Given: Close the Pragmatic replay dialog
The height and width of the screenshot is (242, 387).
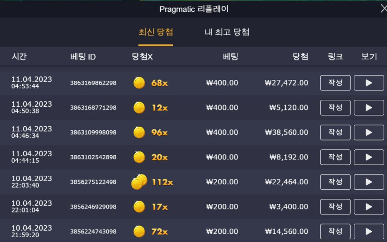Looking at the screenshot, I should pyautogui.click(x=383, y=9).
